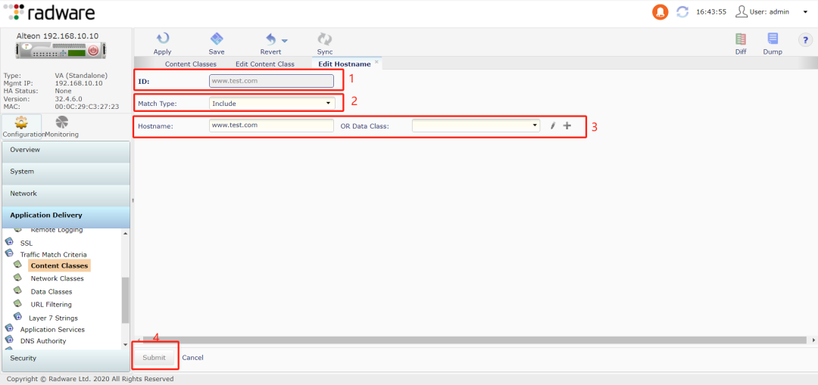Select Network Classes in the tree
Image resolution: width=818 pixels, height=385 pixels.
[x=57, y=278]
